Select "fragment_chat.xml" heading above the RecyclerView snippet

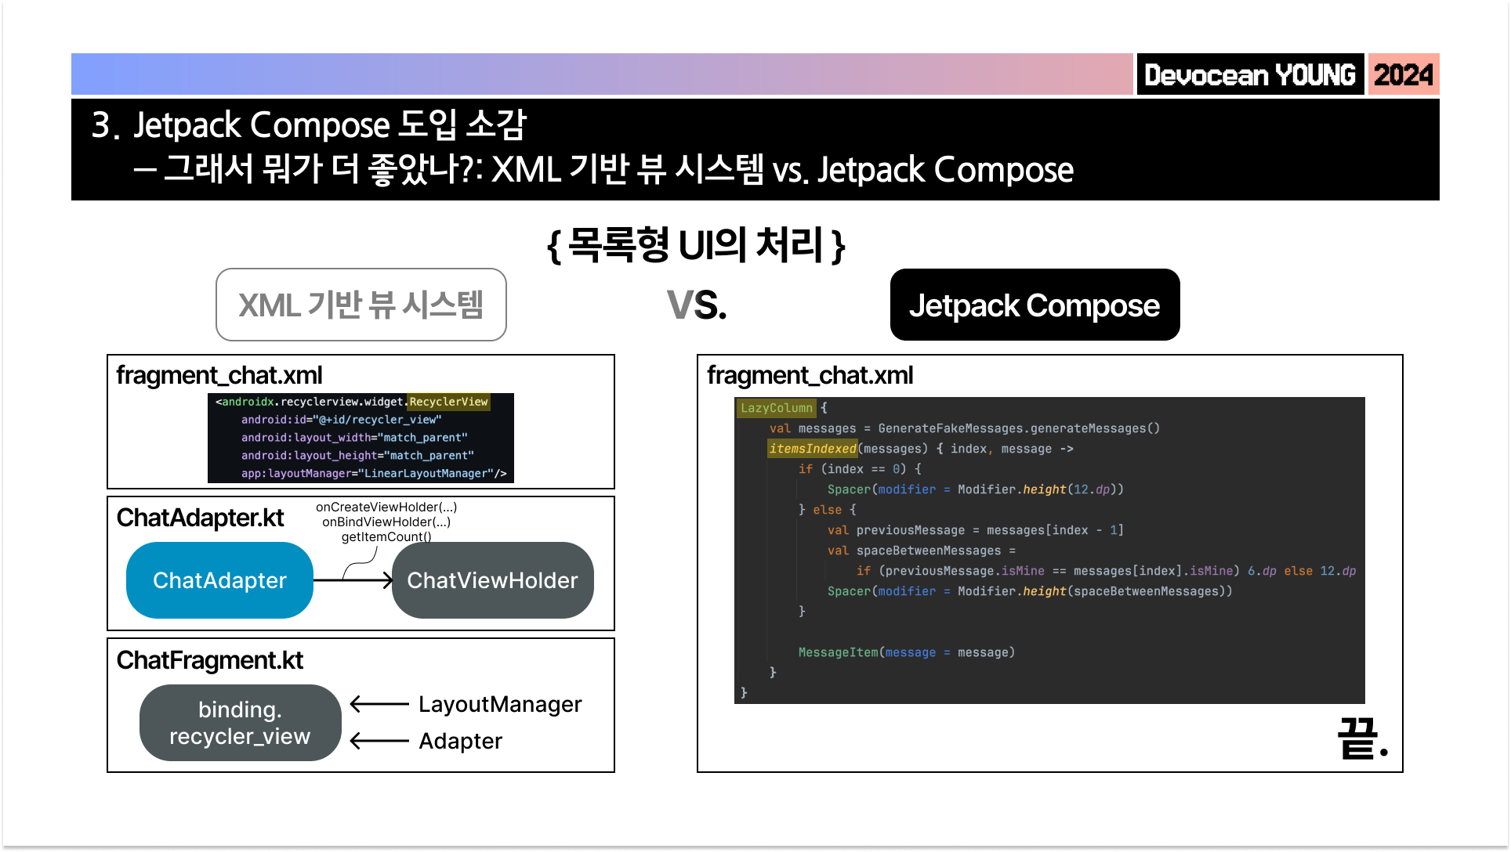point(219,375)
